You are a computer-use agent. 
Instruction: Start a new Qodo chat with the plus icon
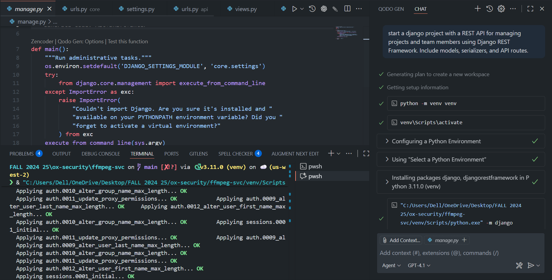(x=477, y=9)
